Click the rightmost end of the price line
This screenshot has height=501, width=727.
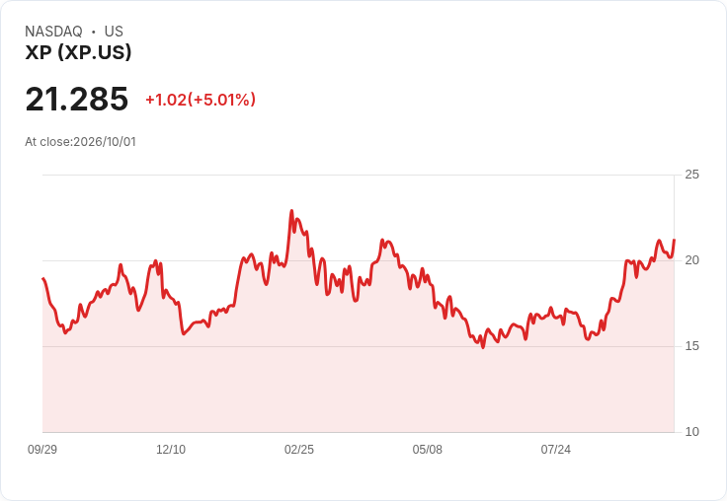pos(674,240)
